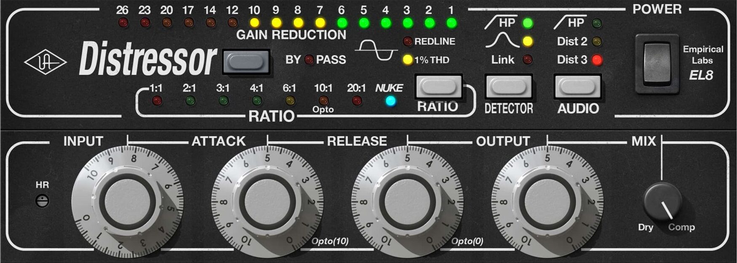Click the 20:1 ratio LED
This screenshot has height=263, width=737.
coord(357,100)
